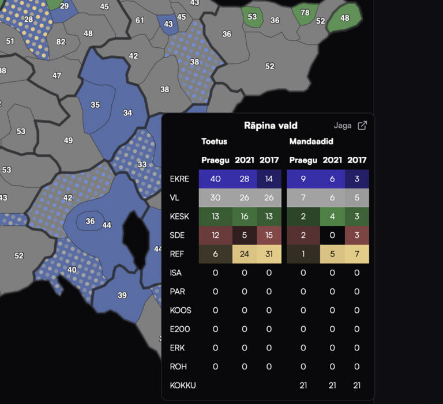Image resolution: width=443 pixels, height=404 pixels.
Task: Click the Räpina vald popup title
Action: [x=271, y=126]
